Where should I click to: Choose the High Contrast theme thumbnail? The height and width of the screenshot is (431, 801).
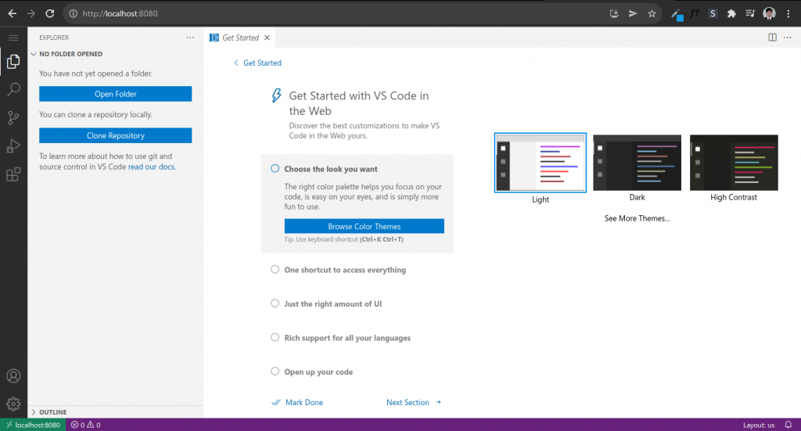734,163
